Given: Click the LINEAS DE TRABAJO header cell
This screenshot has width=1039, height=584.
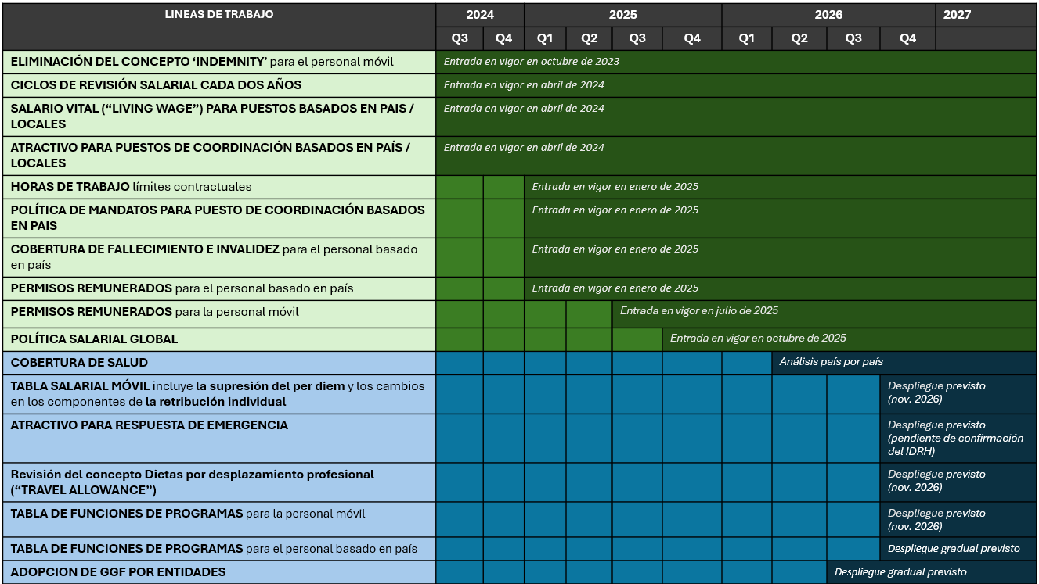Looking at the screenshot, I should [x=219, y=27].
